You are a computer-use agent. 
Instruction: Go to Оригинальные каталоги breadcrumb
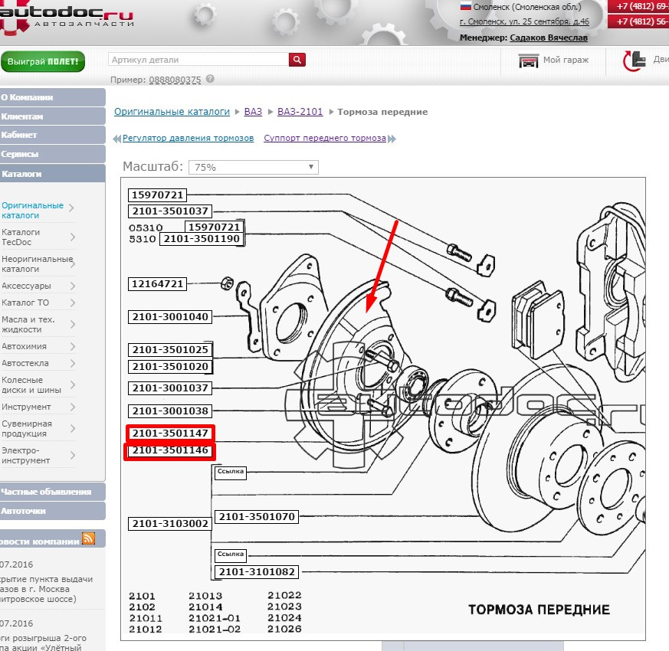172,112
